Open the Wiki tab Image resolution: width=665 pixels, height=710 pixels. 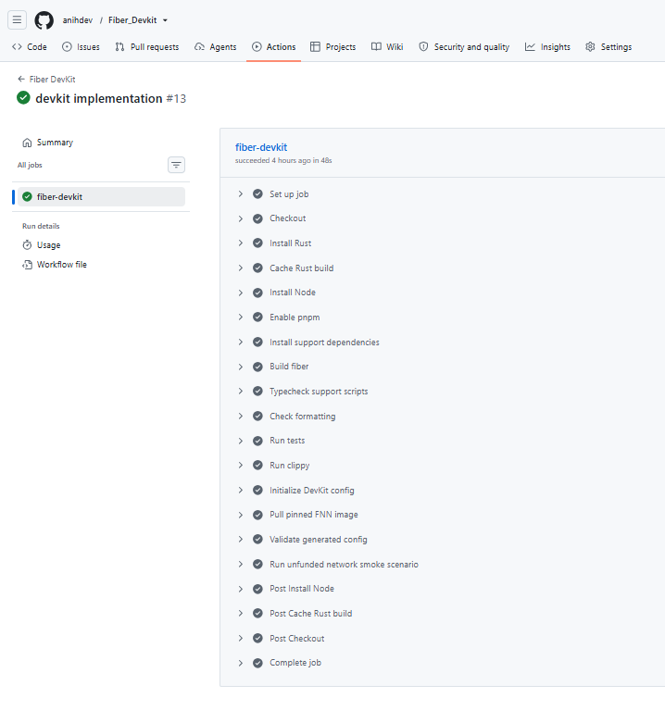387,46
